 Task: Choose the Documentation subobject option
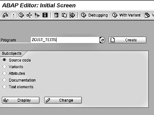(4, 80)
